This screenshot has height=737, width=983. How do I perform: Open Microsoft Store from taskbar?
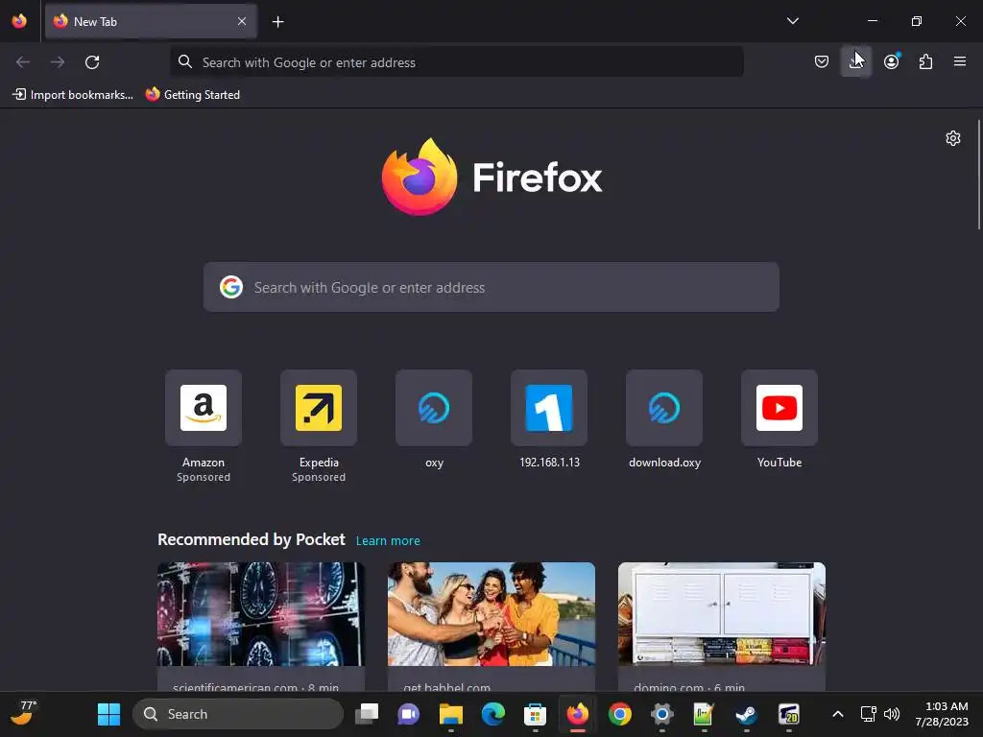(x=535, y=714)
